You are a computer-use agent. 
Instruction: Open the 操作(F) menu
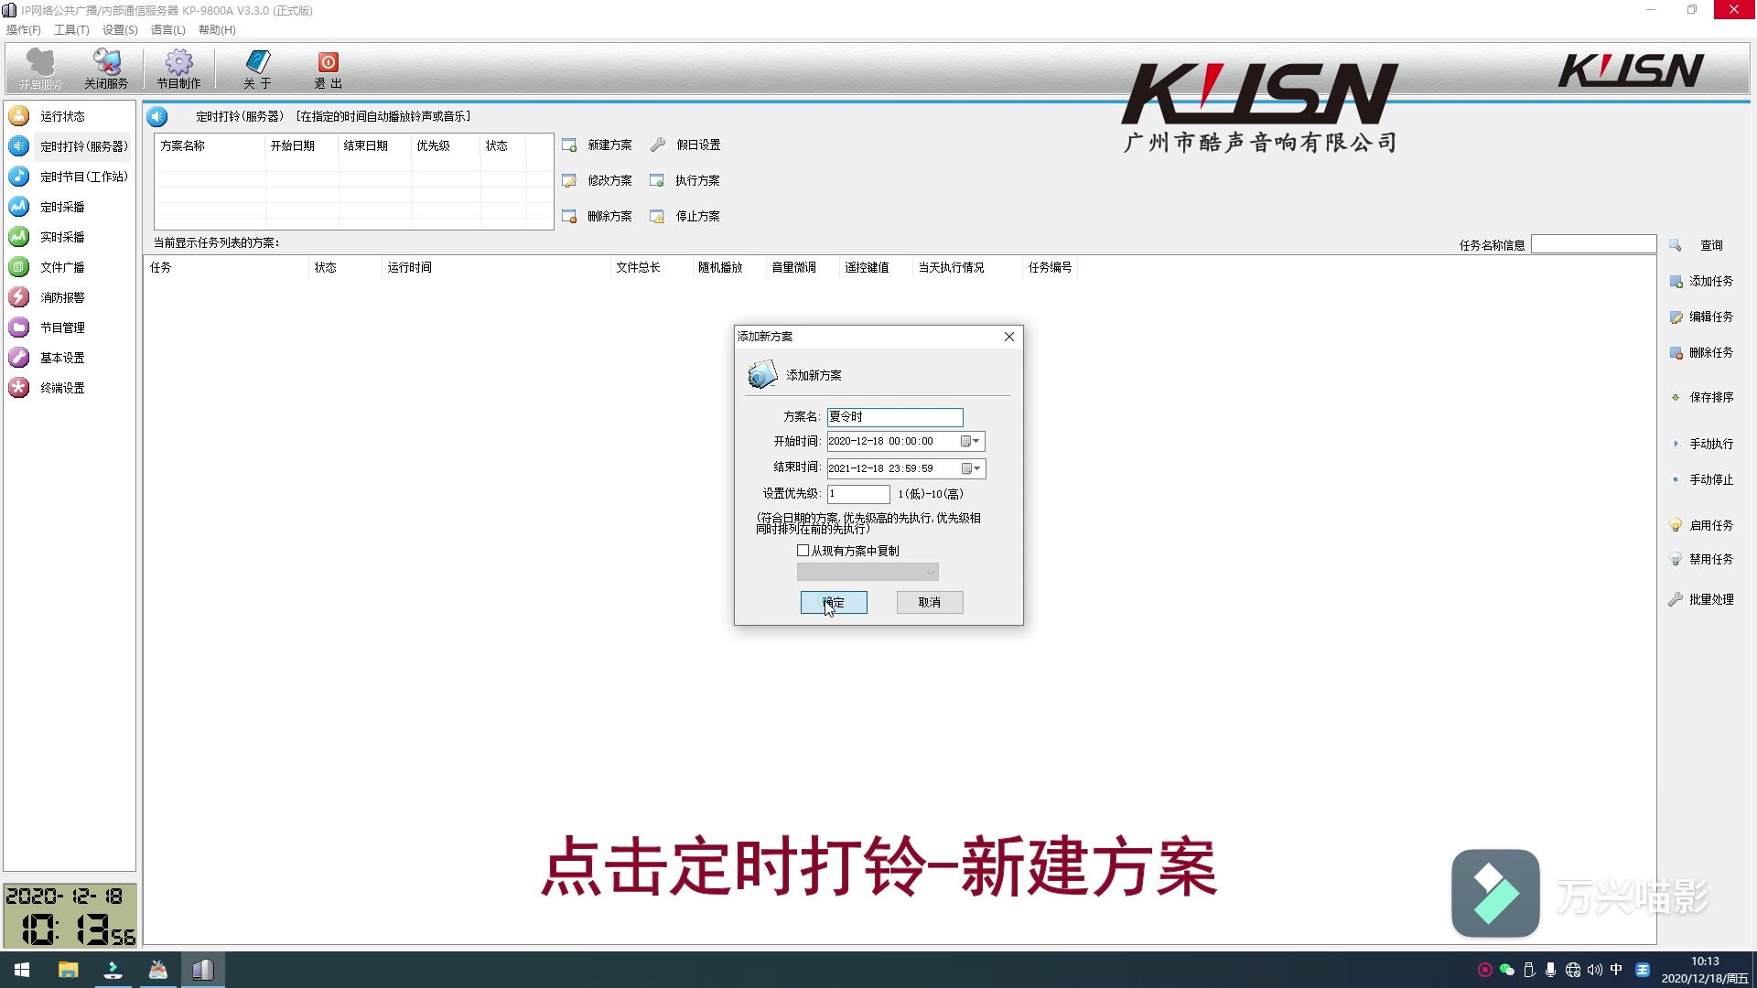click(24, 30)
